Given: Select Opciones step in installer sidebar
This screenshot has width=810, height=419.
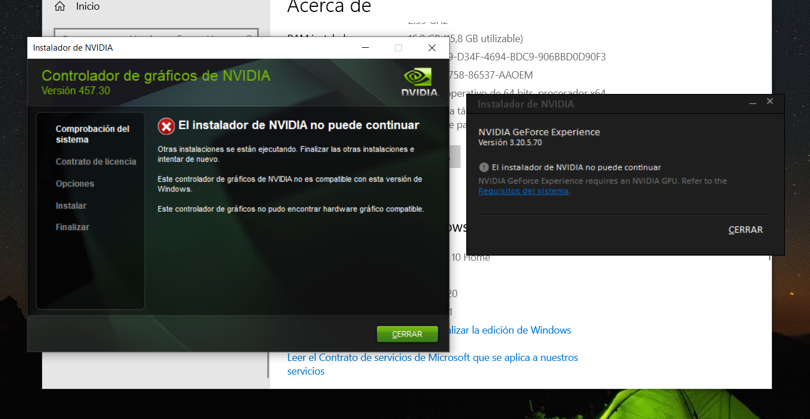Looking at the screenshot, I should (x=75, y=184).
